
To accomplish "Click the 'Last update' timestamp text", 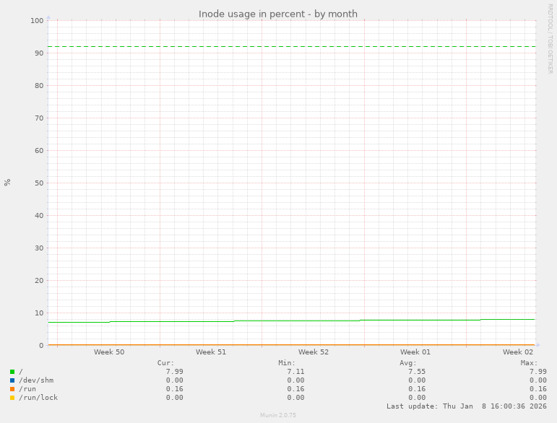I will click(467, 406).
